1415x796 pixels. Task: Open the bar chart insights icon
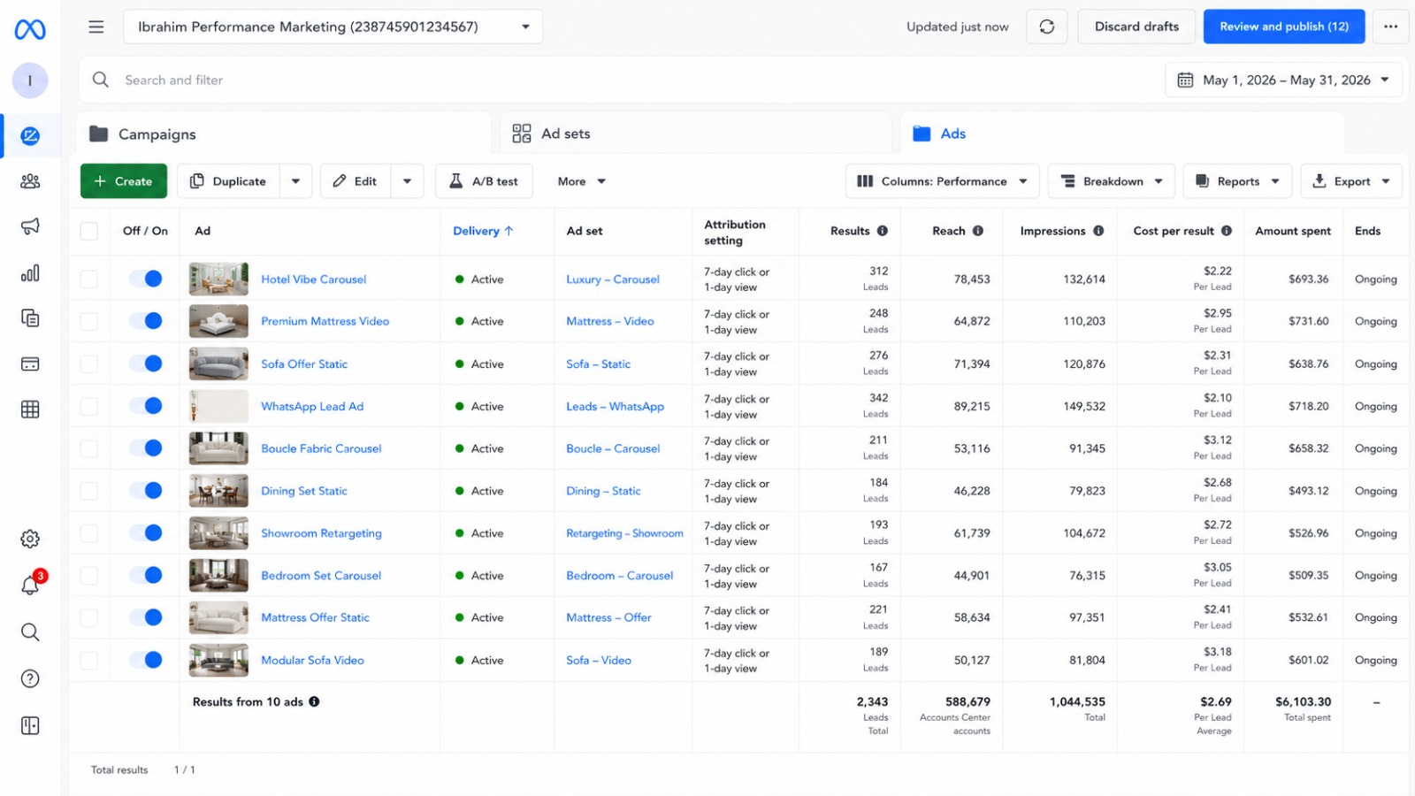(30, 272)
